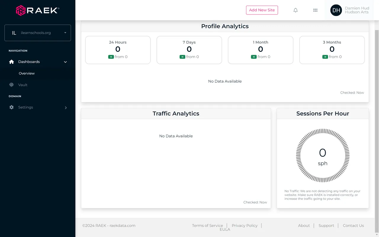The height and width of the screenshot is (237, 379).
Task: Open the Terms of Service link
Action: pos(207,225)
